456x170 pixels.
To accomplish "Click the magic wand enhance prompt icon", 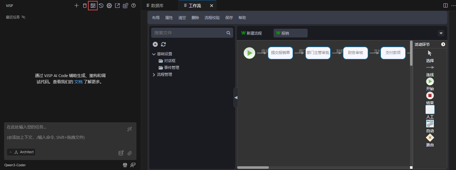I will 130,129.
